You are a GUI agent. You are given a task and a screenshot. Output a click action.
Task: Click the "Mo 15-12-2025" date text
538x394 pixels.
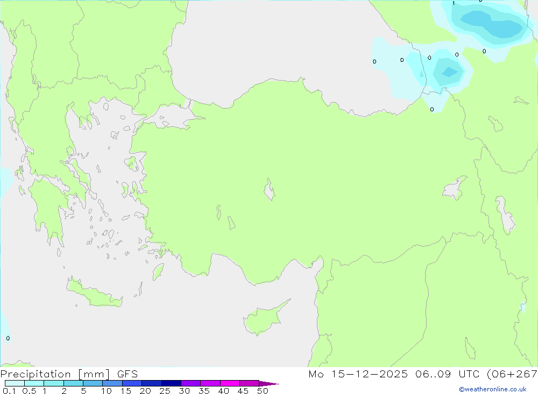pyautogui.click(x=358, y=374)
